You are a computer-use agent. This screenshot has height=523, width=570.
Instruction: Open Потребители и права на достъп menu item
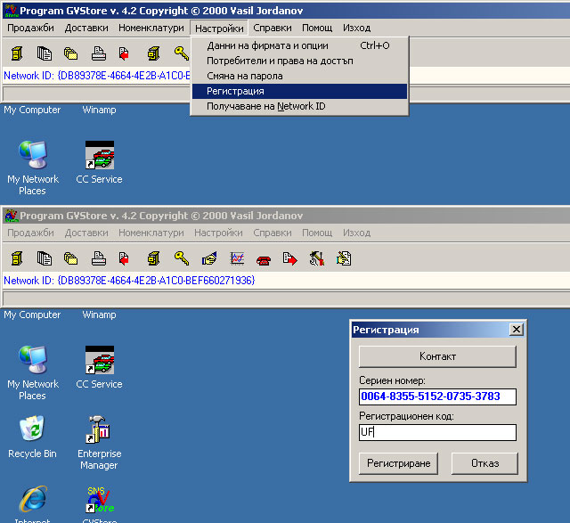click(280, 61)
